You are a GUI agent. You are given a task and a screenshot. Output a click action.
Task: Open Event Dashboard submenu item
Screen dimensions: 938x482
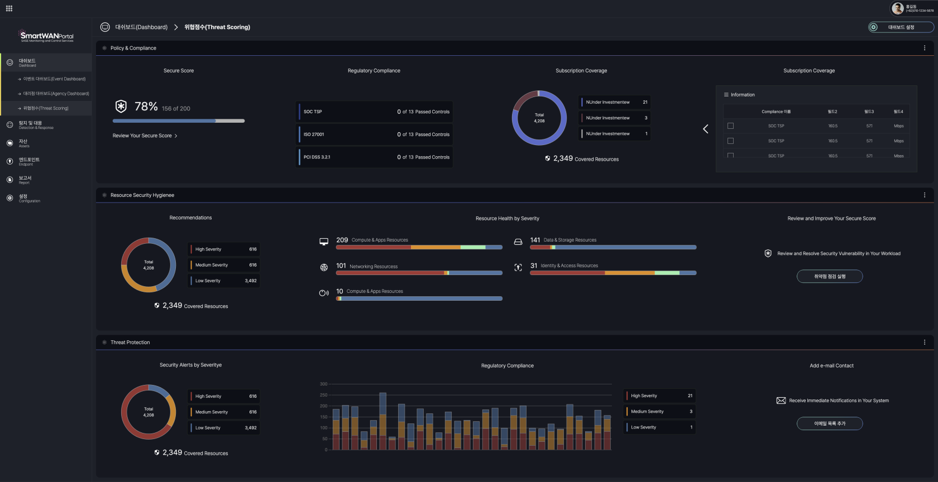(54, 79)
